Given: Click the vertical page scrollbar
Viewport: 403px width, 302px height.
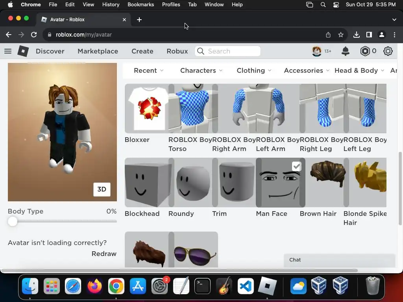Looking at the screenshot, I should (400, 188).
